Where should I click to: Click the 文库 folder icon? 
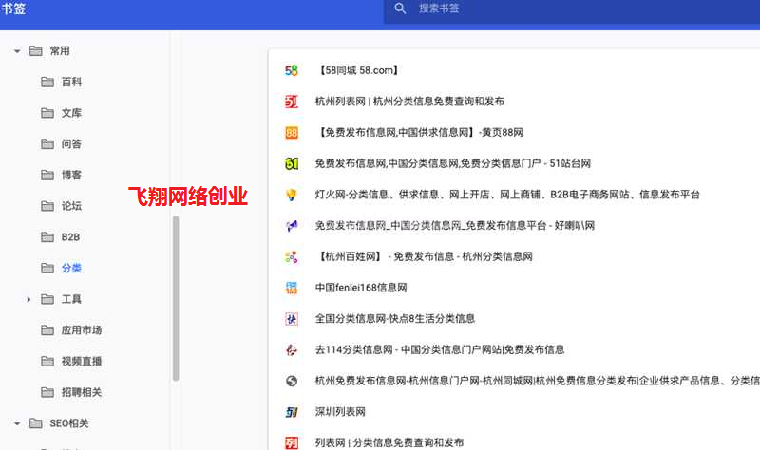(x=47, y=113)
